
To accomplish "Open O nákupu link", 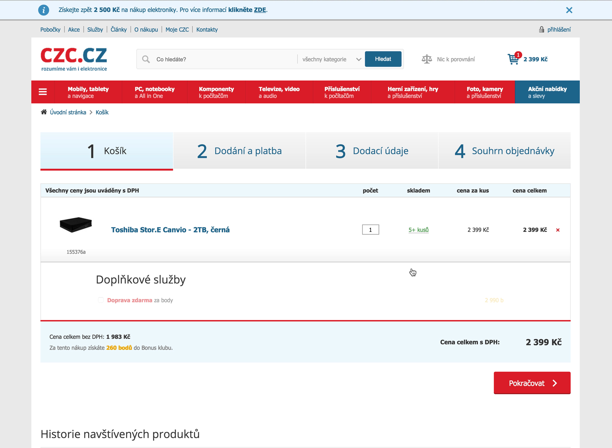I will pyautogui.click(x=146, y=30).
